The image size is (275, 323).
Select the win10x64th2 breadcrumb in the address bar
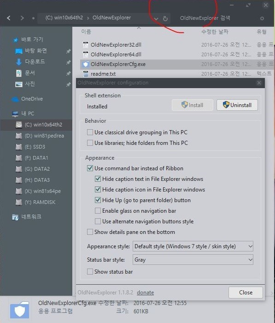pos(64,18)
